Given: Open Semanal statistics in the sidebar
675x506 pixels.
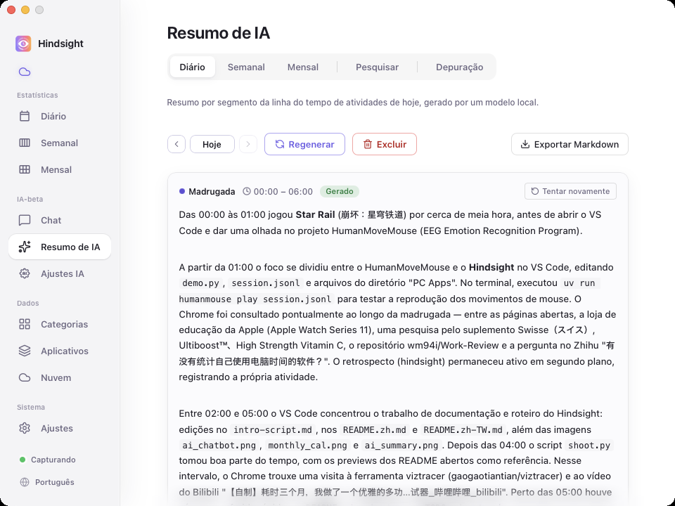Looking at the screenshot, I should (60, 143).
